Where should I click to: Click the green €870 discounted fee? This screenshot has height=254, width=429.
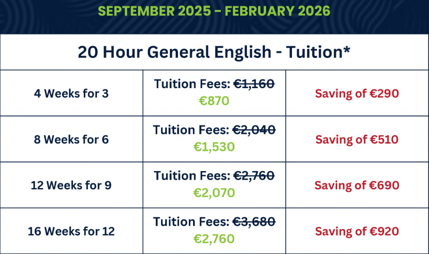[x=214, y=101]
